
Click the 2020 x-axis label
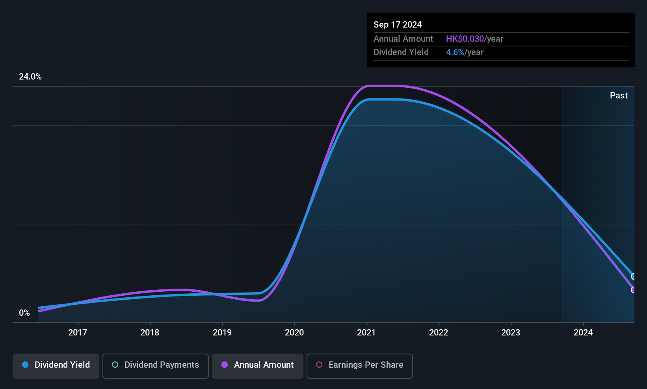point(294,333)
